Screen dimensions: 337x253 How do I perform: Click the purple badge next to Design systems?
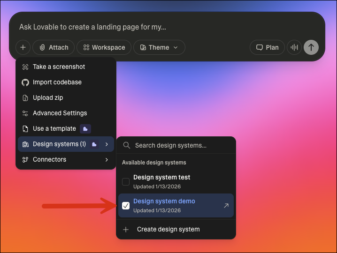(x=94, y=144)
